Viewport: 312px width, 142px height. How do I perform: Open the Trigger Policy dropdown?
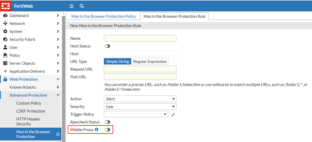click(136, 114)
